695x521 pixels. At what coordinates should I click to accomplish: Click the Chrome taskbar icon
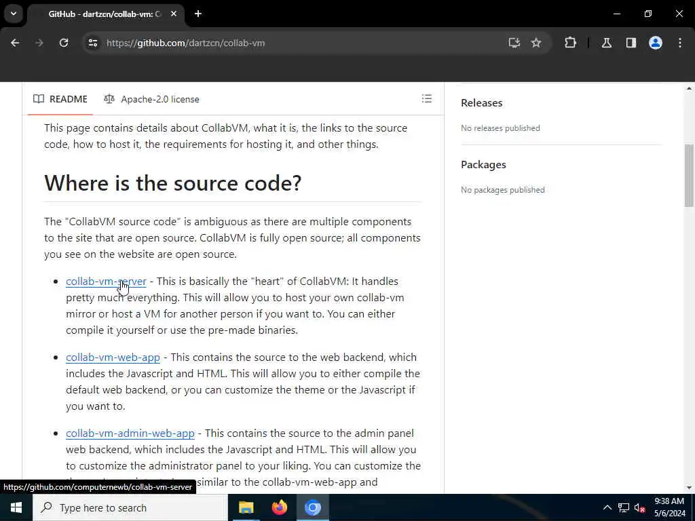[x=312, y=507]
